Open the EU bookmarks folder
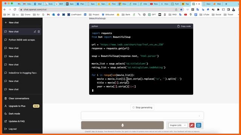 click(x=36, y=15)
